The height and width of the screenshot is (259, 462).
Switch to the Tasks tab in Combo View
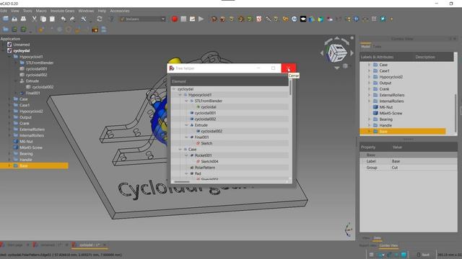click(377, 46)
